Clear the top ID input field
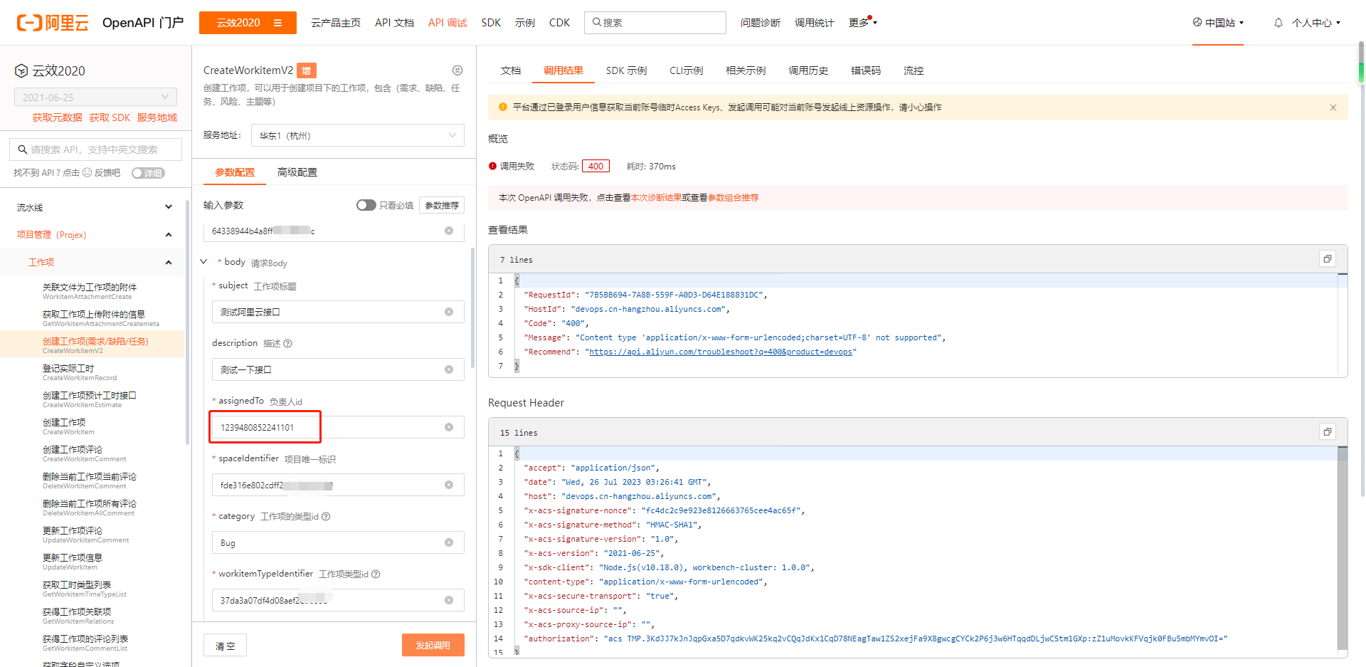1366x667 pixels. 449,231
